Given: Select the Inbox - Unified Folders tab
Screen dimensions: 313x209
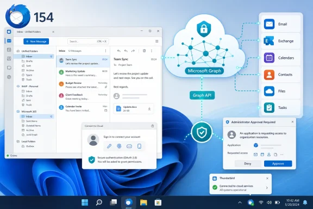Looking at the screenshot, I should click(x=29, y=32).
